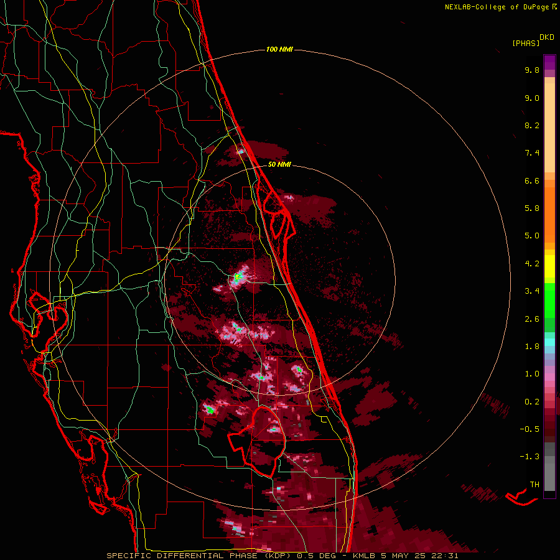Select the 0.2 scale label
Viewport: 560px width, 560px height.
532,402
